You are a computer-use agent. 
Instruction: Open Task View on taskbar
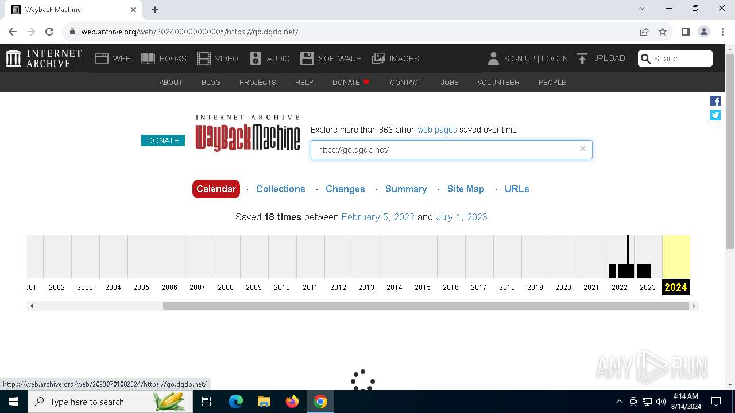pyautogui.click(x=207, y=402)
